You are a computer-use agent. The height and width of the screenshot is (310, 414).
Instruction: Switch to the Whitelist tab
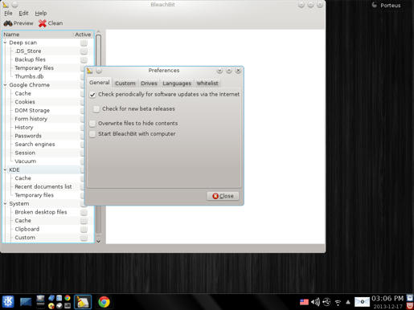coord(207,84)
